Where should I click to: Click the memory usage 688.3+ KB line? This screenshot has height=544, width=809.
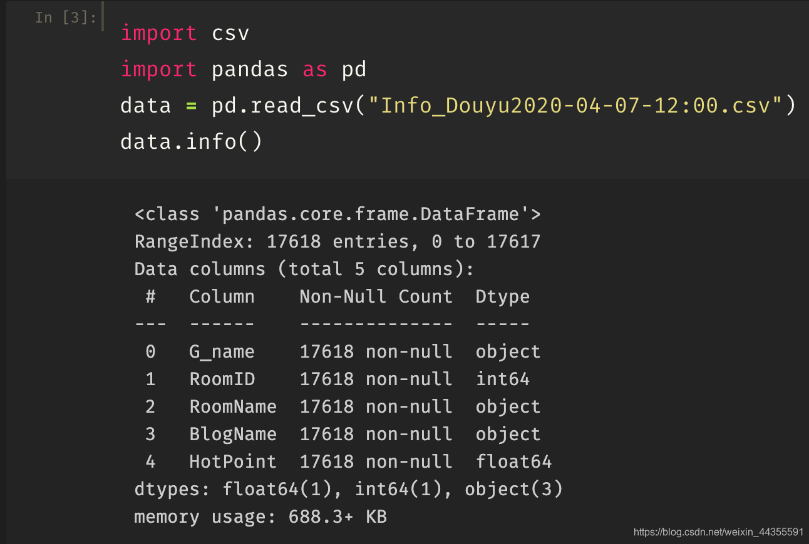pyautogui.click(x=260, y=517)
